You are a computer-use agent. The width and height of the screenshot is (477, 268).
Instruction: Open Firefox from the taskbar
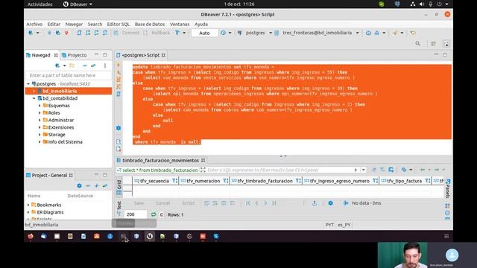[x=31, y=236]
